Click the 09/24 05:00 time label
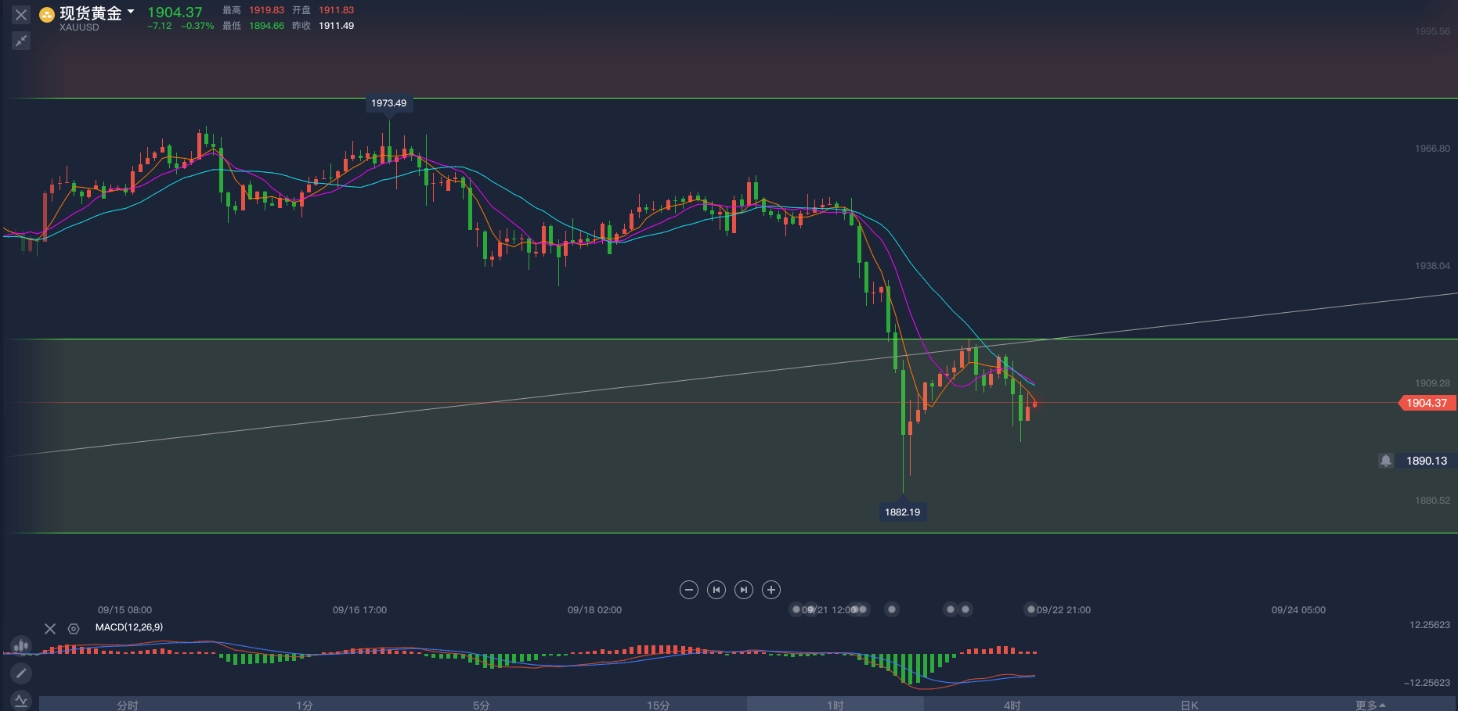The image size is (1458, 711). click(1299, 610)
